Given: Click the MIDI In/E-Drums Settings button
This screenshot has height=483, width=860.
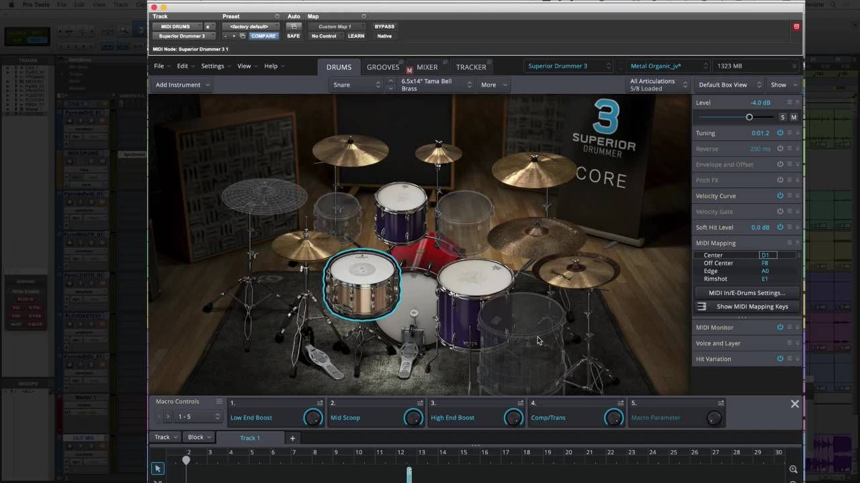Looking at the screenshot, I should pos(746,293).
